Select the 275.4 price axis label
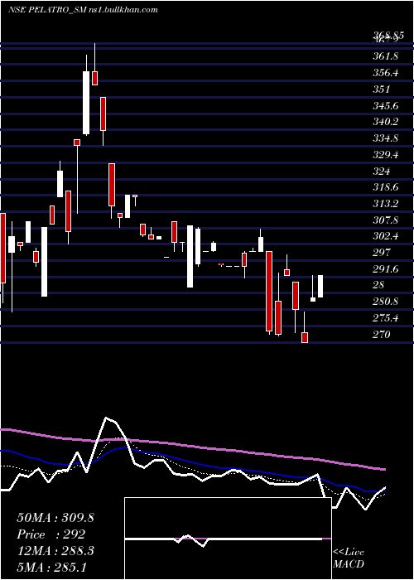414x580 pixels. click(x=386, y=317)
